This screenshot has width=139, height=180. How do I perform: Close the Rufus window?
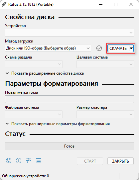131,4
